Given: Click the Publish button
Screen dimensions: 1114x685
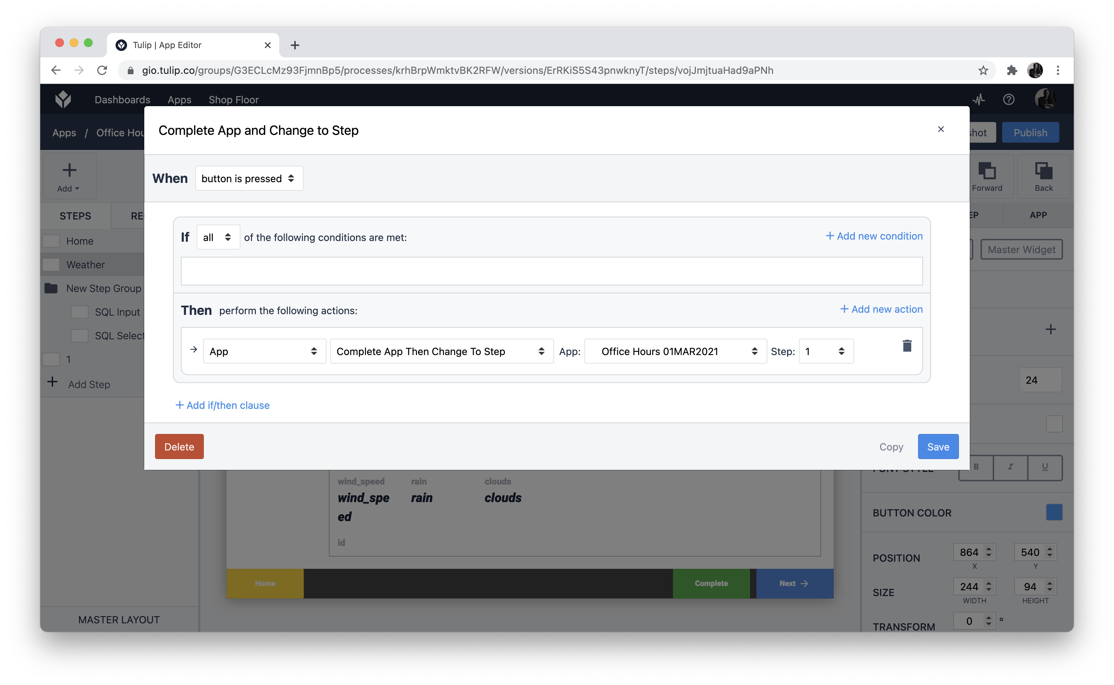Looking at the screenshot, I should pyautogui.click(x=1030, y=132).
